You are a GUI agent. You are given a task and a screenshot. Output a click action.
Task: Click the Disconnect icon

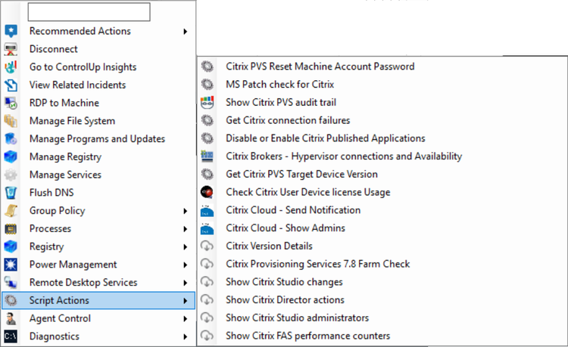coord(11,49)
